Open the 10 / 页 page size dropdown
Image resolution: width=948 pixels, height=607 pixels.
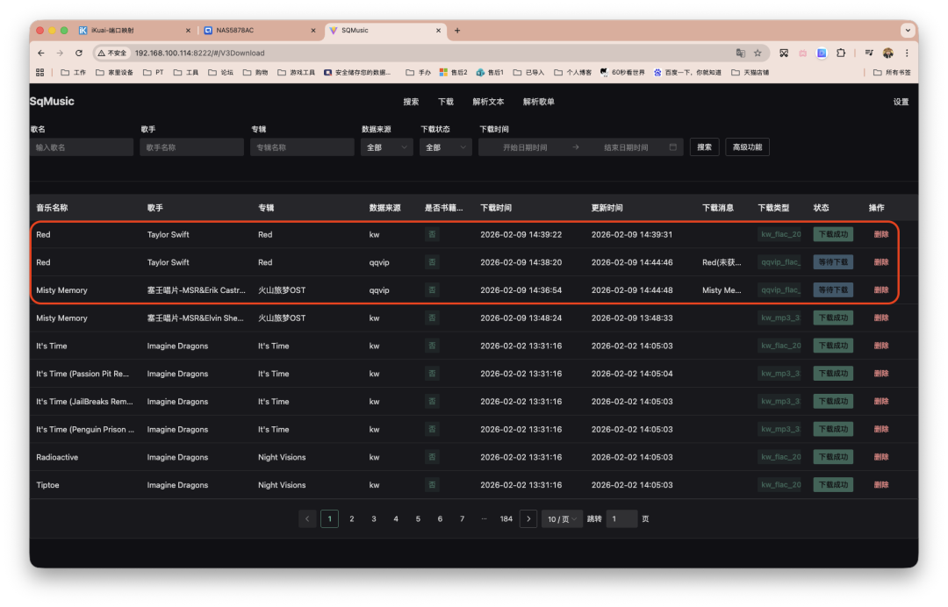tap(561, 518)
